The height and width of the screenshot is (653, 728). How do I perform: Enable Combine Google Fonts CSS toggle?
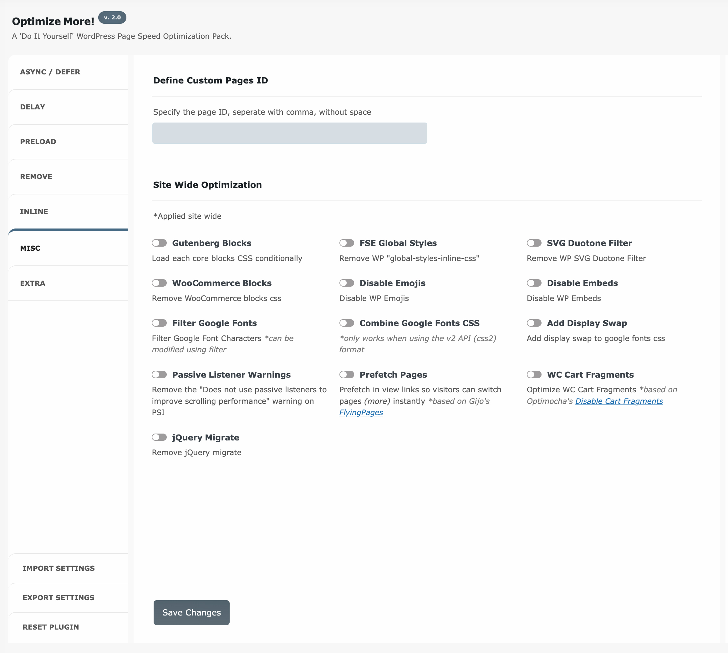click(x=347, y=323)
